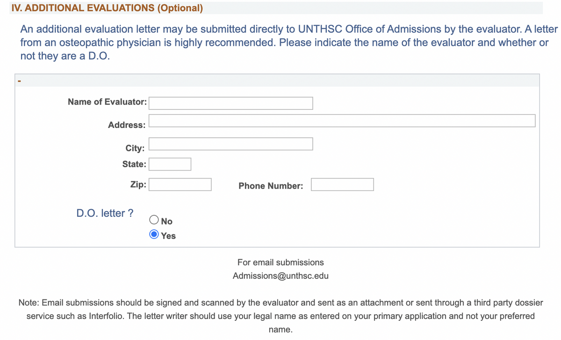Click the "Address:" label text
Image resolution: width=561 pixels, height=340 pixels.
[127, 125]
